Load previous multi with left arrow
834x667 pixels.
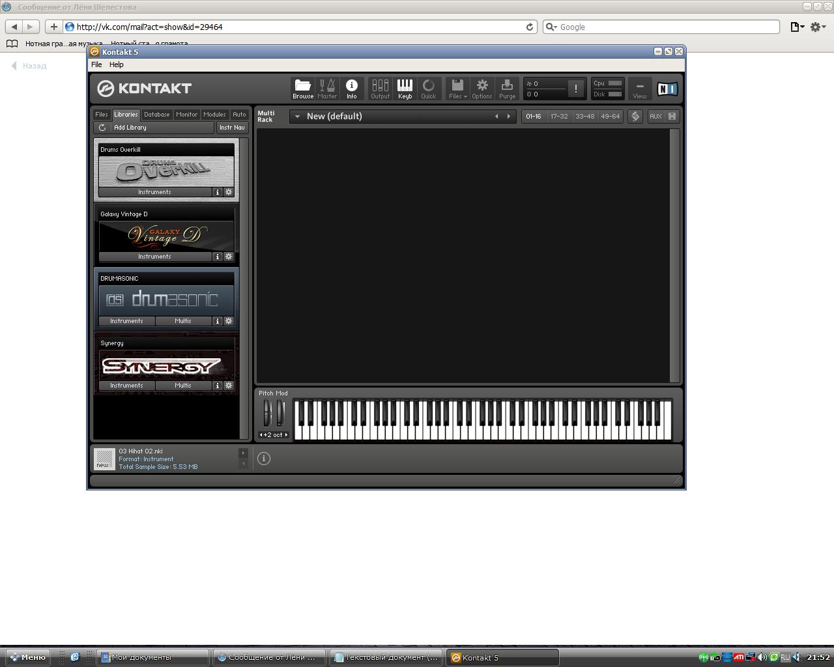click(496, 117)
